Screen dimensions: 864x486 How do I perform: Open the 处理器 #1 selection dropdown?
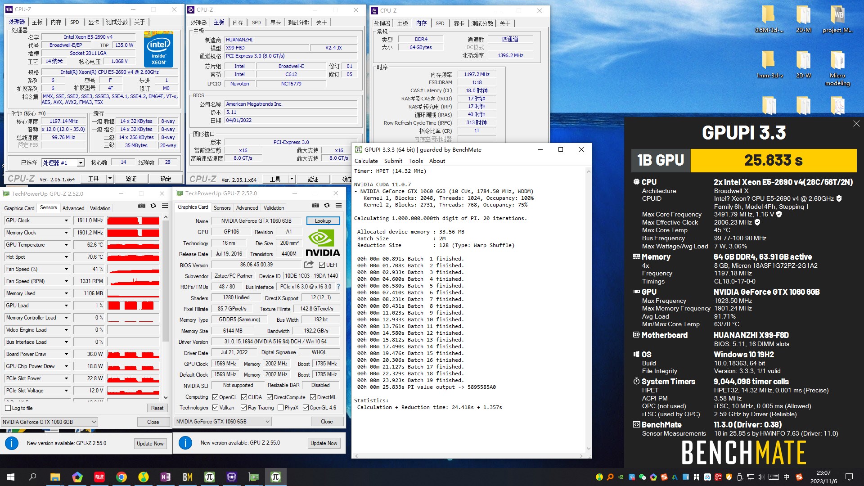[x=63, y=162]
